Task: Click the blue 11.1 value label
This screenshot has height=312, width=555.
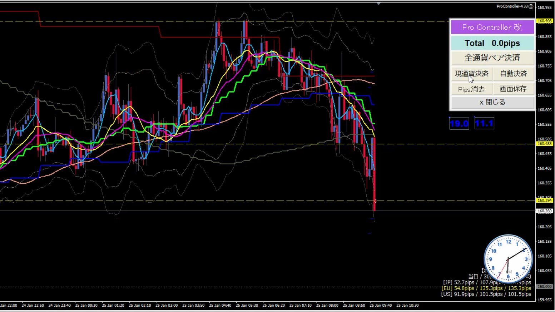Action: pos(484,124)
